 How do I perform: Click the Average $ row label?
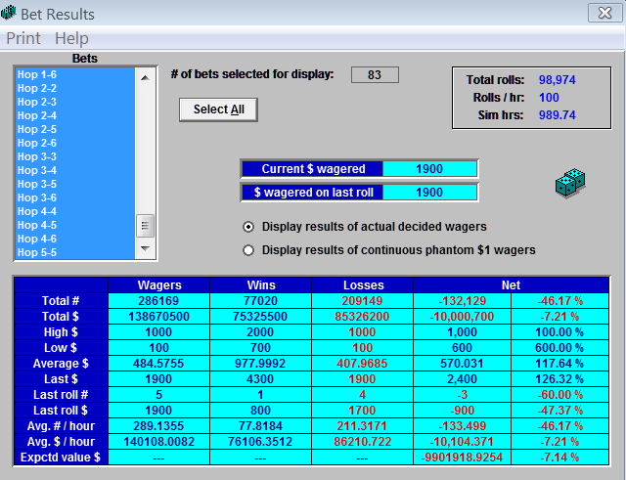61,364
